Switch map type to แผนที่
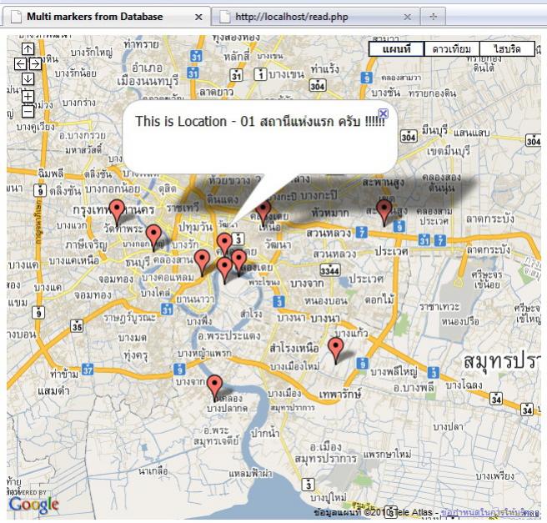 pyautogui.click(x=396, y=48)
